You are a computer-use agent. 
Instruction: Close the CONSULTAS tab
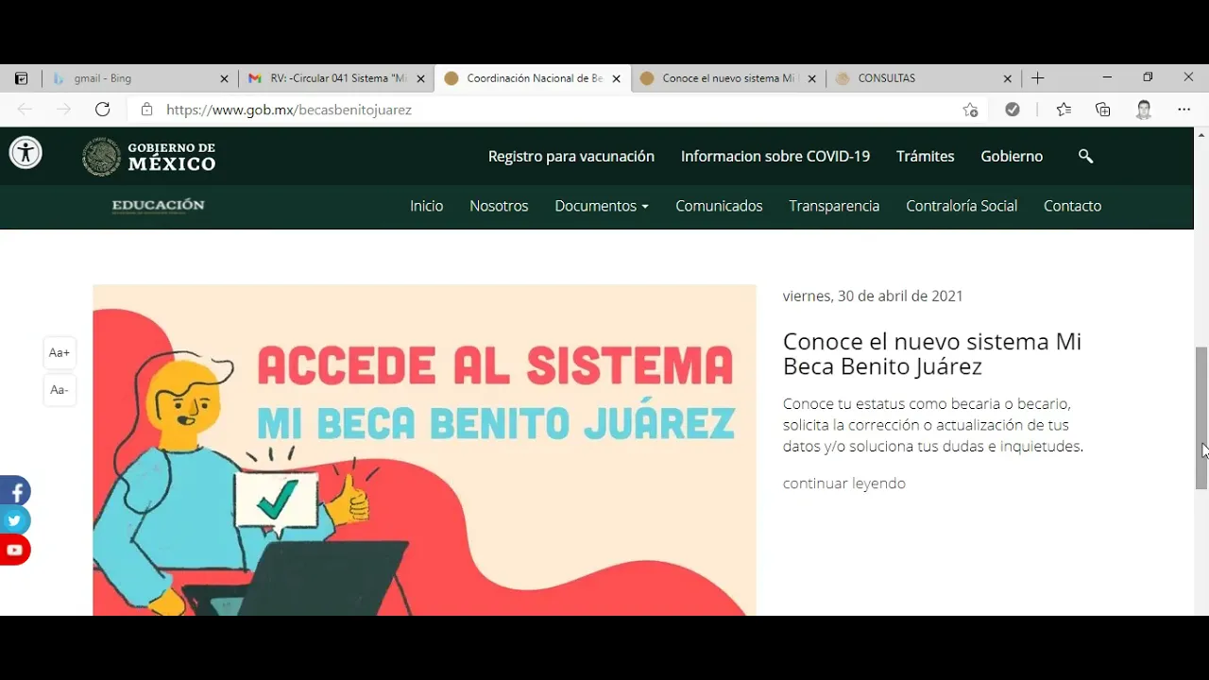pos(1007,79)
